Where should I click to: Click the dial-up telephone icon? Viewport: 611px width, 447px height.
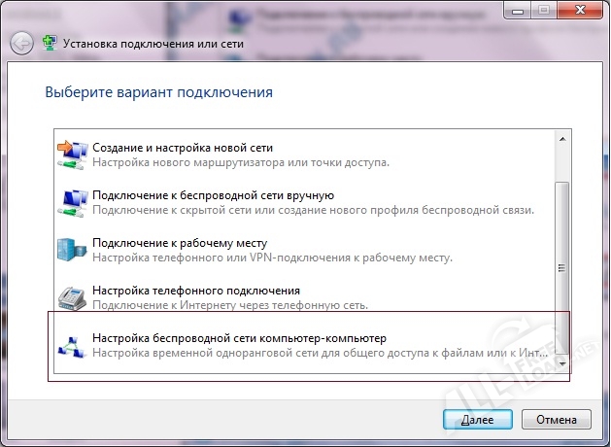pyautogui.click(x=72, y=298)
